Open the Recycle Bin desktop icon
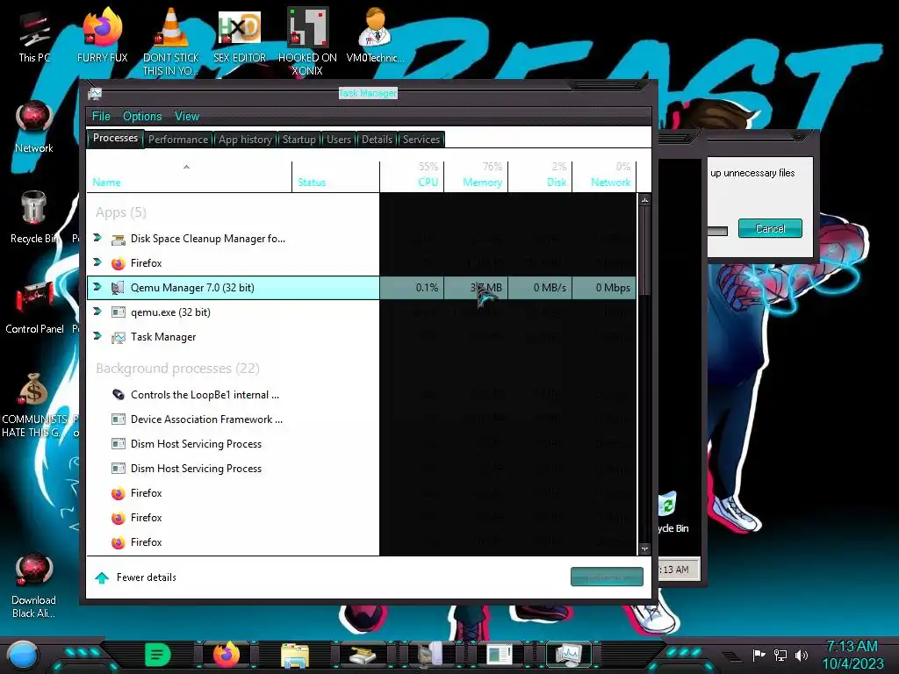This screenshot has height=674, width=899. [34, 218]
